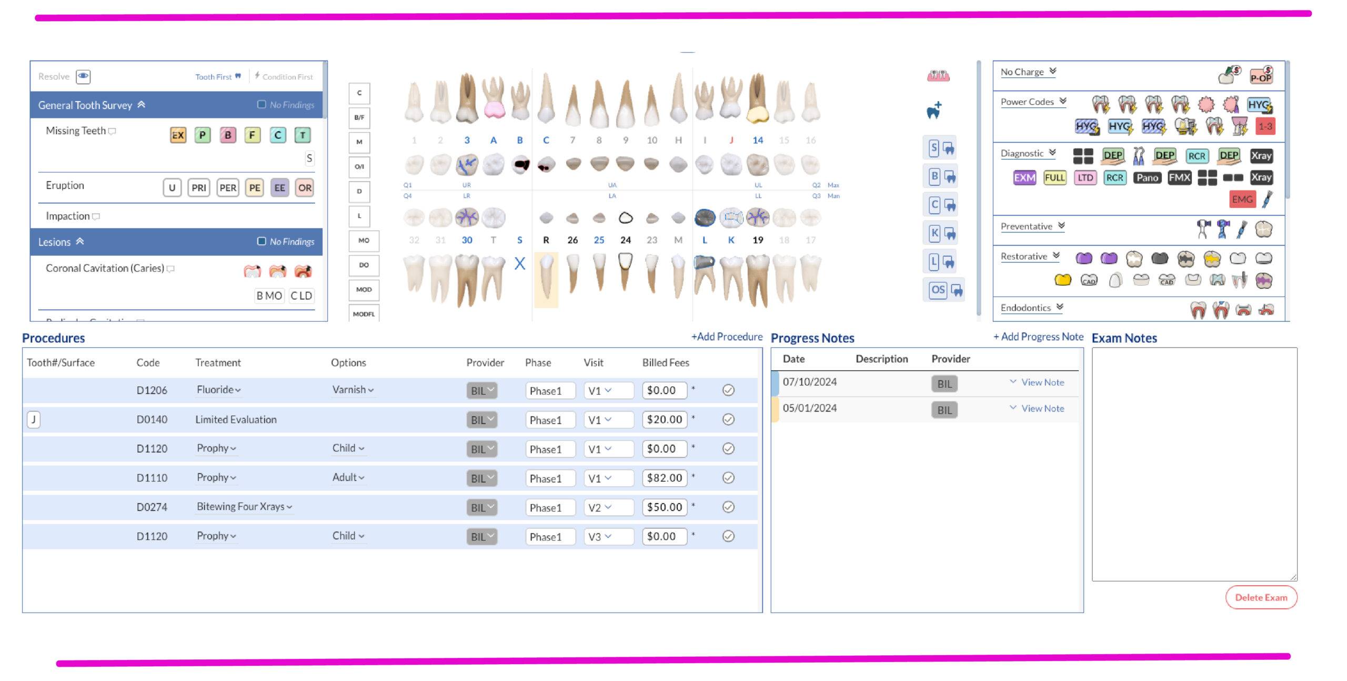1347x681 pixels.
Task: Click the red 1-3 power code icon
Action: (1265, 126)
